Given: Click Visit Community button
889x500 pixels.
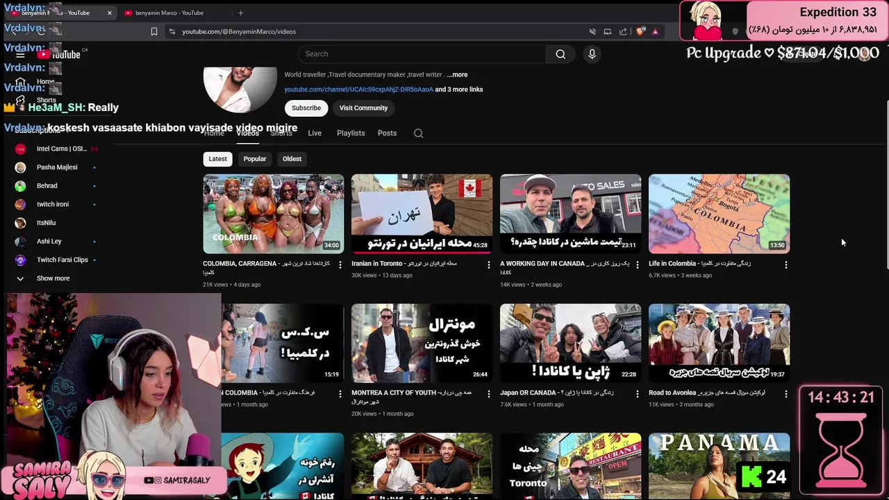Looking at the screenshot, I should coord(363,108).
